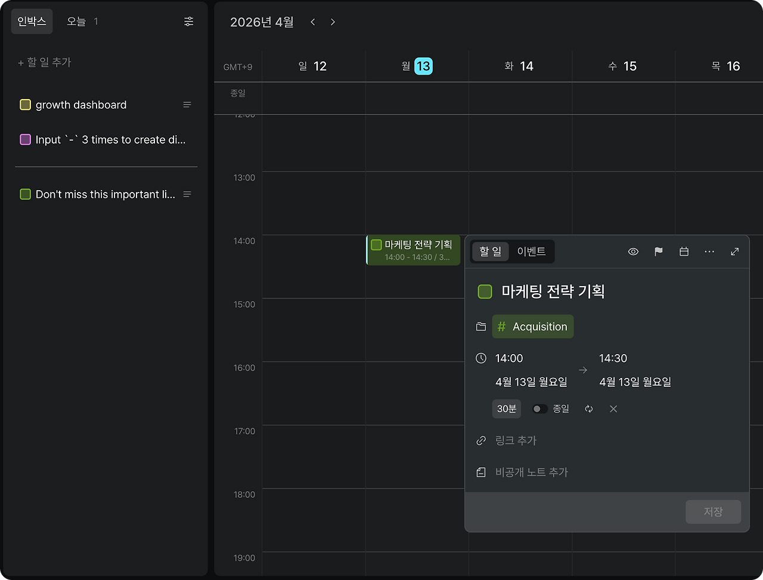Expand task popup to full view

735,252
